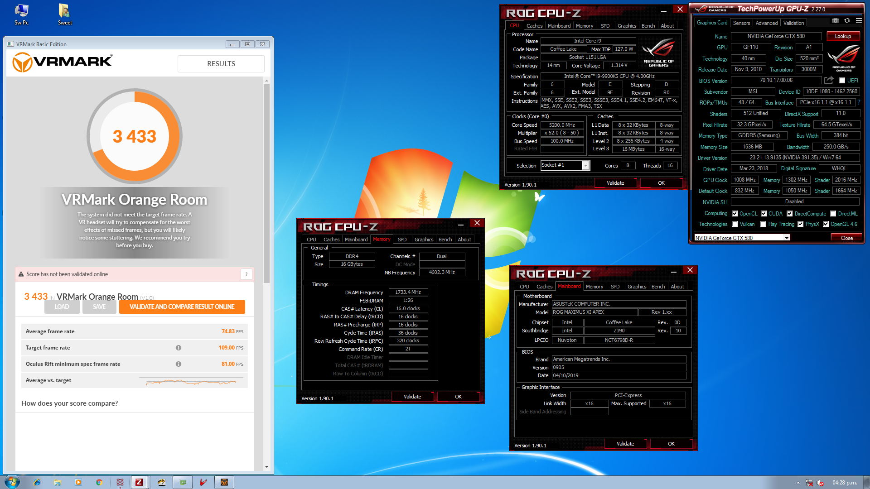Toggle the DirectML checkbox
The height and width of the screenshot is (489, 870).
click(833, 214)
